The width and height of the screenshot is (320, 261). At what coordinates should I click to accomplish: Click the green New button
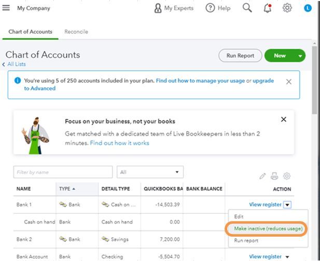pos(280,56)
